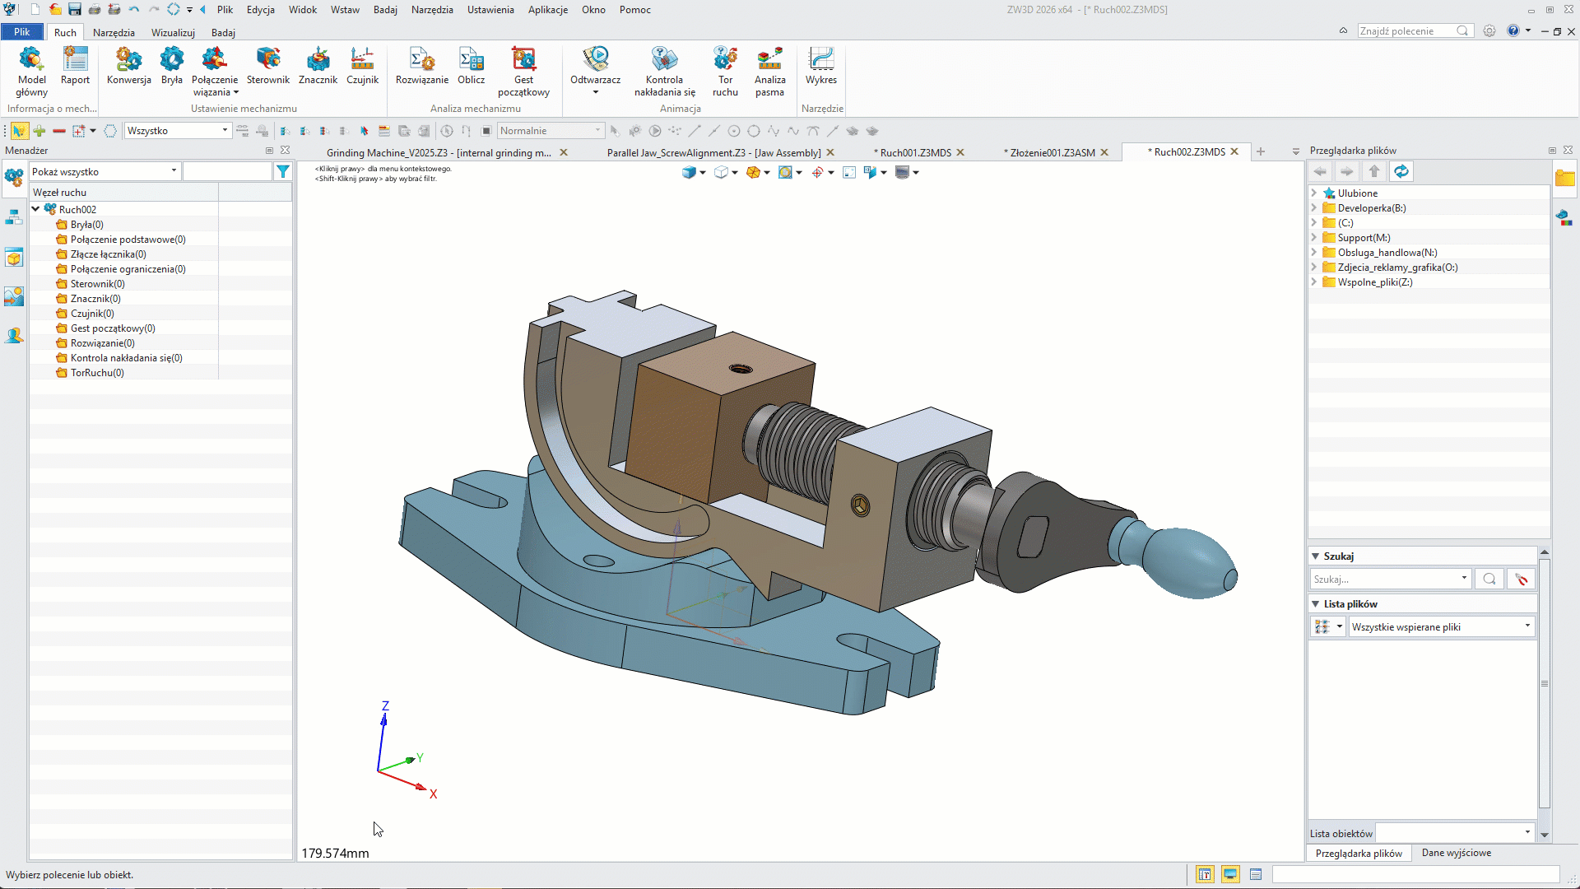Select TorRuchu(0) tree item
This screenshot has height=889, width=1580.
click(x=97, y=372)
